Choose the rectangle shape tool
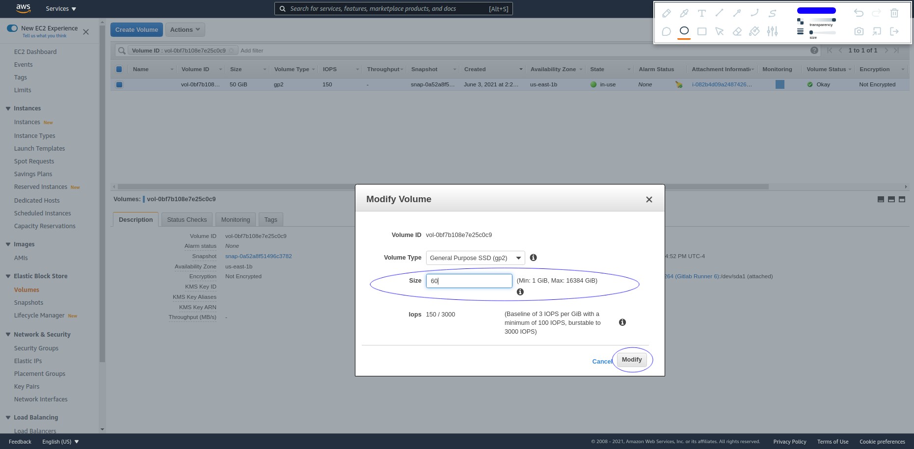The width and height of the screenshot is (914, 449). tap(702, 31)
